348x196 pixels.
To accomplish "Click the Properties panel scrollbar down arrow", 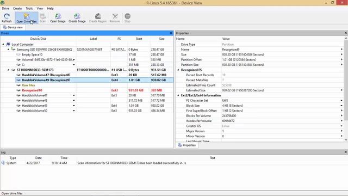I will 346,140.
